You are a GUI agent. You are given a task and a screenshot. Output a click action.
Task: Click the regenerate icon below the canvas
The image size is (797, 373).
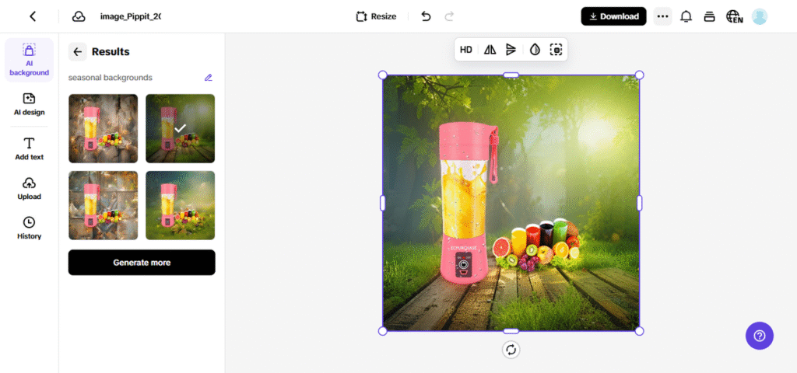(x=511, y=350)
